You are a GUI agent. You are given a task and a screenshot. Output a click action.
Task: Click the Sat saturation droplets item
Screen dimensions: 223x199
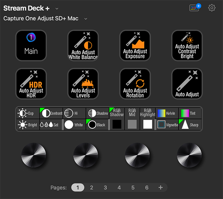click(x=51, y=125)
